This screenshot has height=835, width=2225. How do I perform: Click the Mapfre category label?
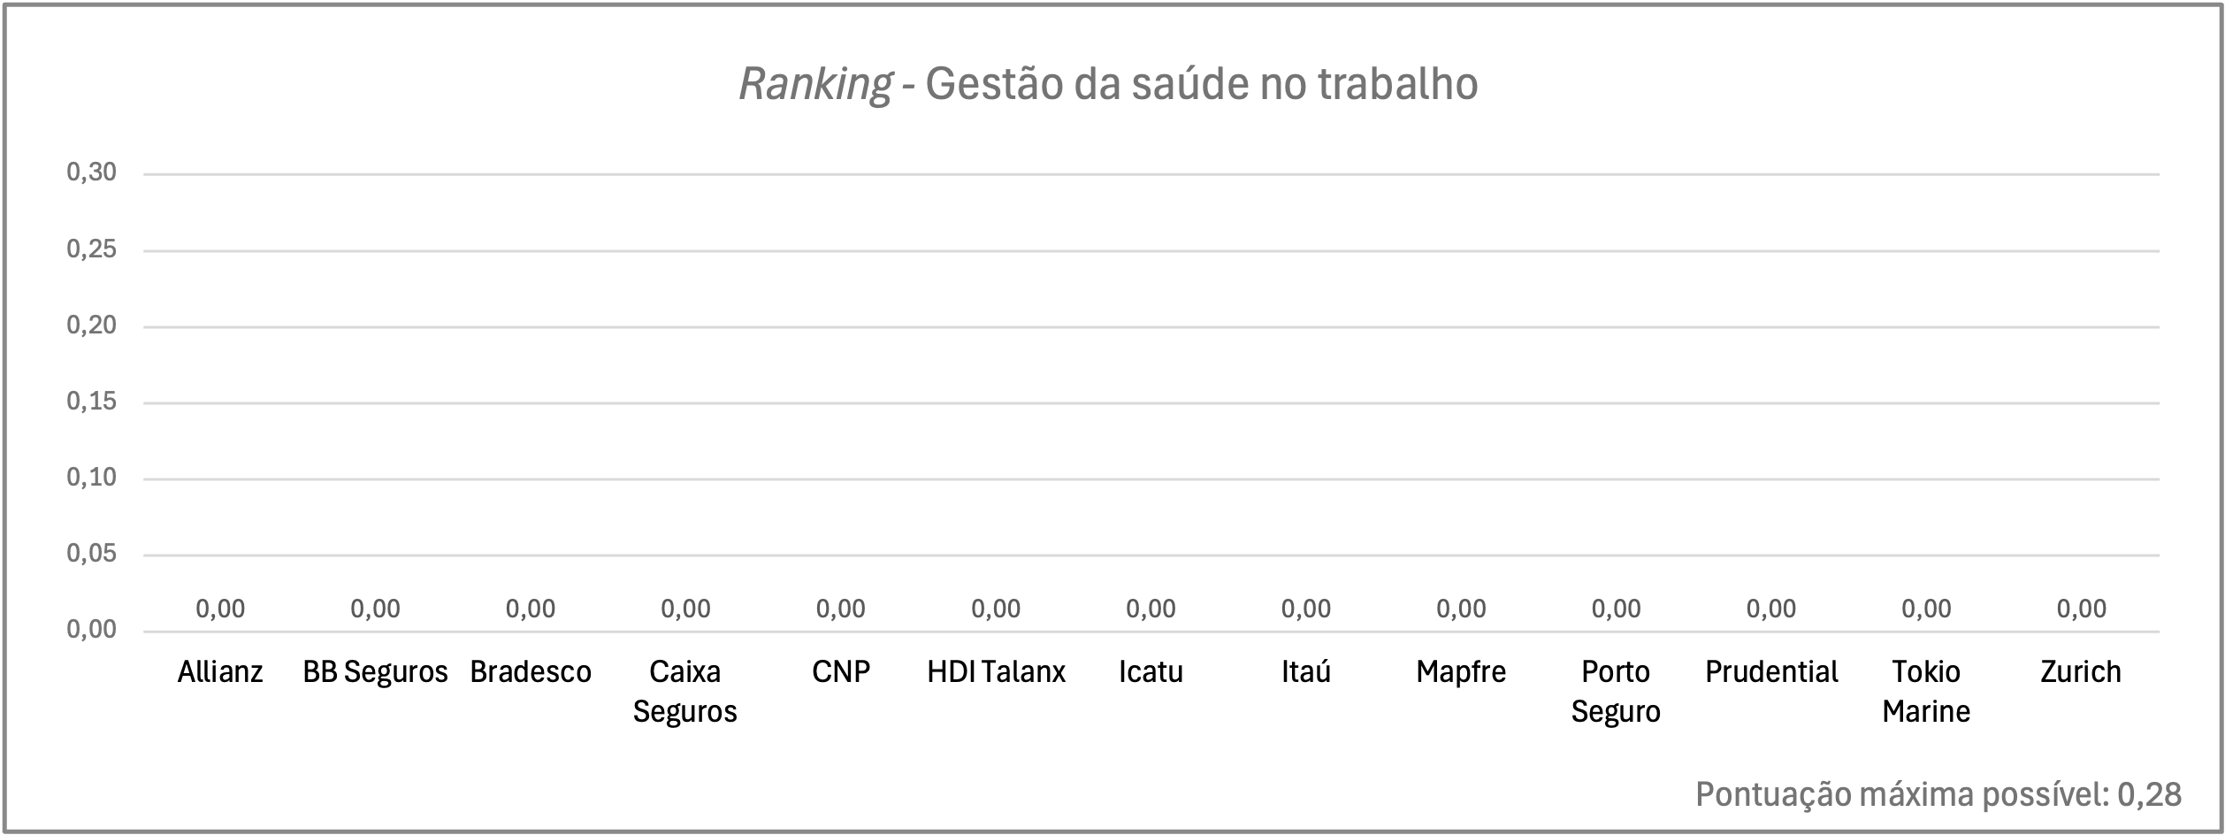(x=1461, y=672)
